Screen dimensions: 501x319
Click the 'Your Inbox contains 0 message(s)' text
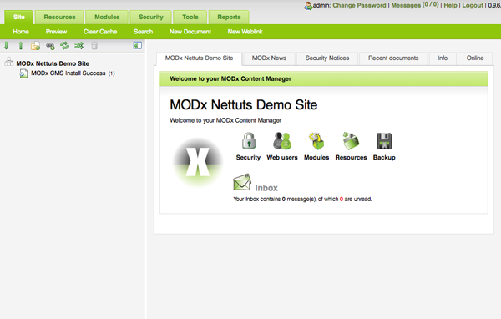point(302,199)
